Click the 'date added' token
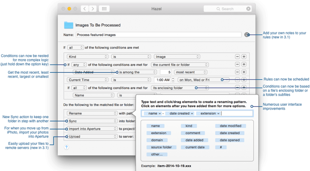The image size is (310, 171). point(194,140)
